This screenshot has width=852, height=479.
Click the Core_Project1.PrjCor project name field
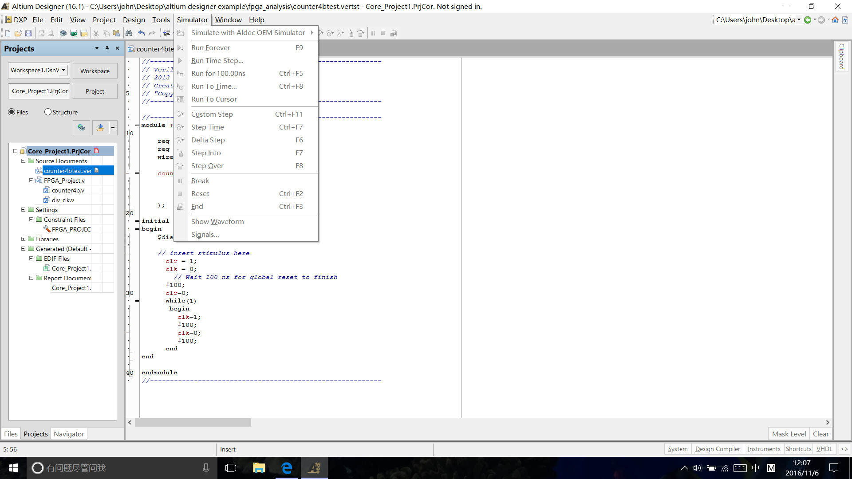coord(39,91)
